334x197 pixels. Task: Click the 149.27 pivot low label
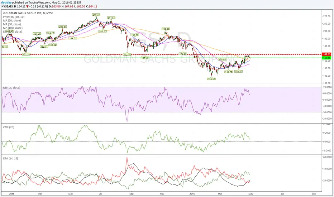tap(238, 71)
